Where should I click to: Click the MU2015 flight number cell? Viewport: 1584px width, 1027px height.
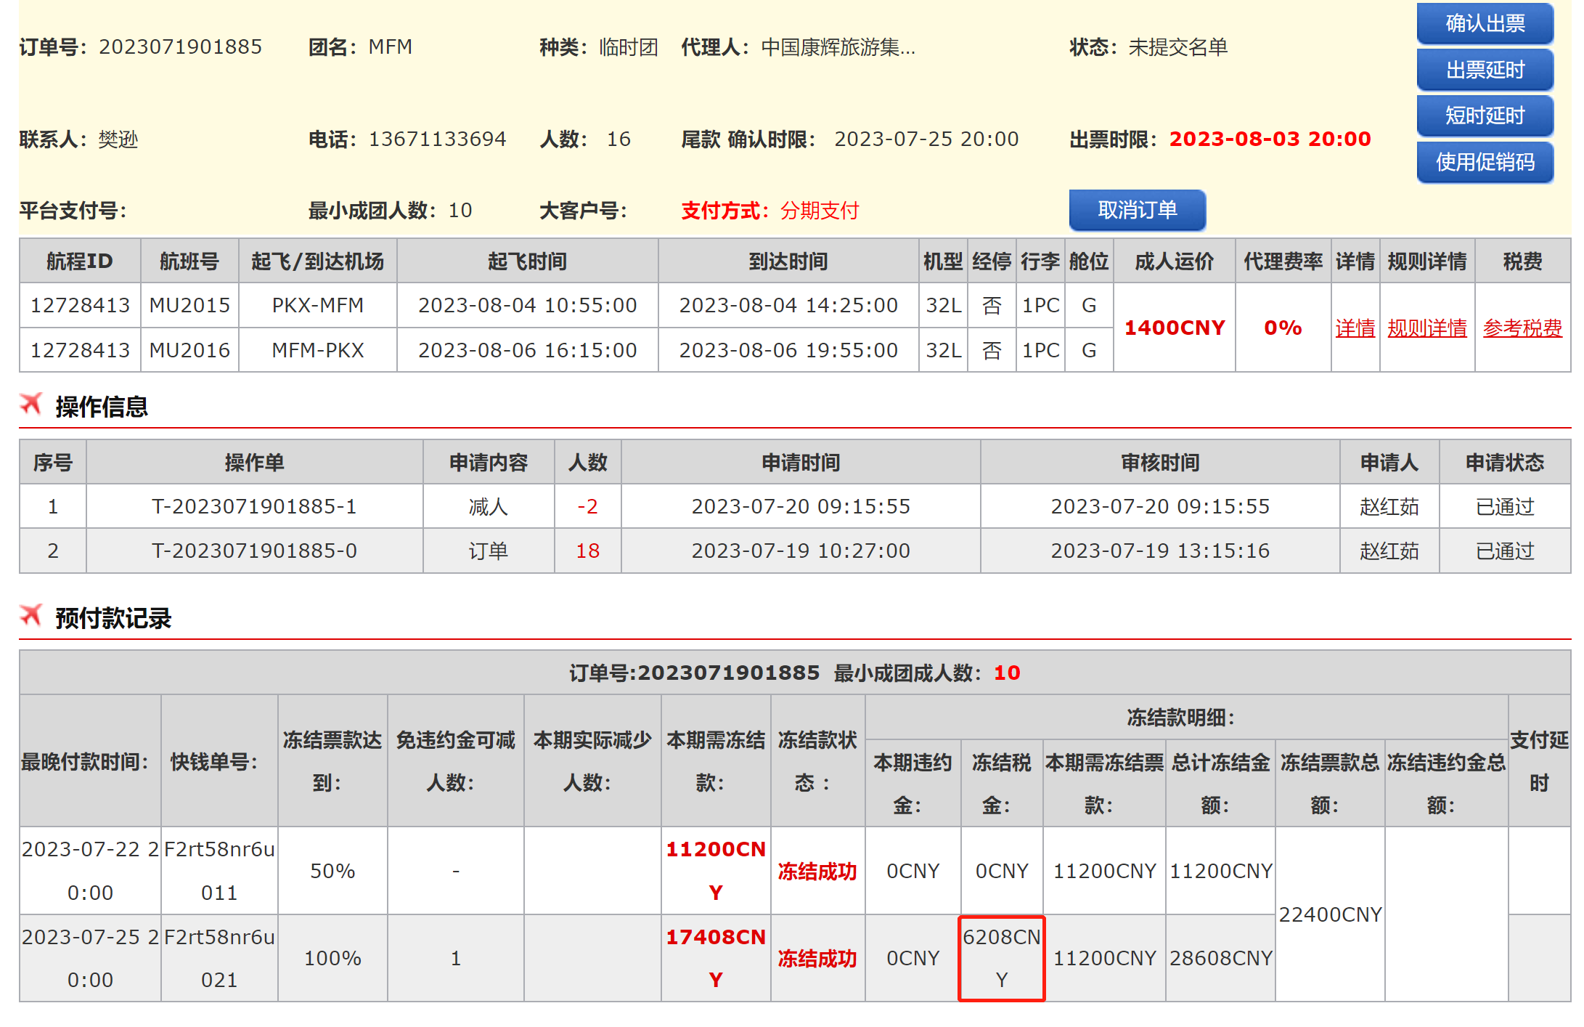(189, 305)
